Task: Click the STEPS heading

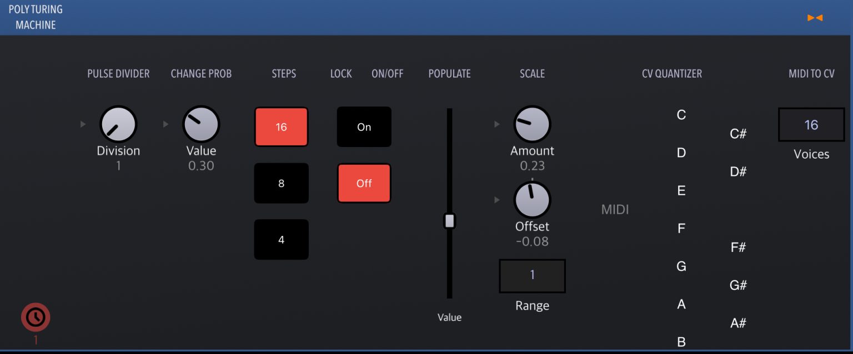Action: (x=284, y=74)
